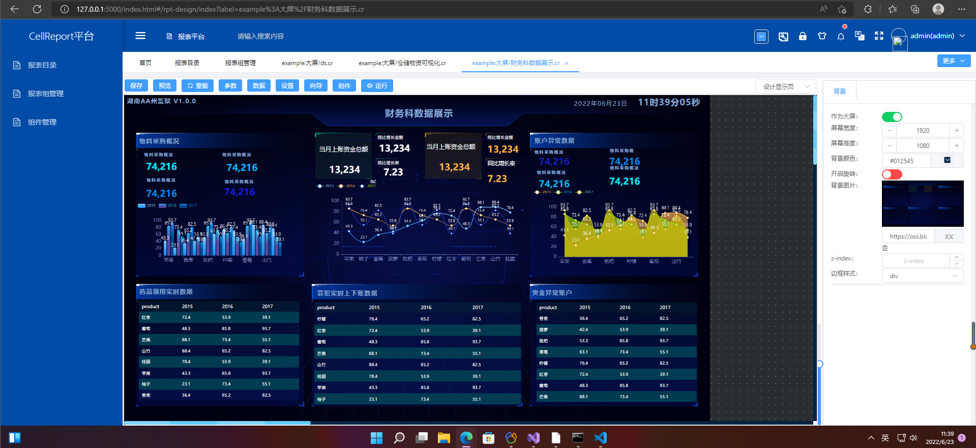976x448 pixels.
Task: Open the wrench notebook settings icon
Action: (783, 36)
